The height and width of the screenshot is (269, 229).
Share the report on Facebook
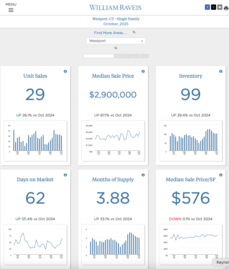point(207,7)
